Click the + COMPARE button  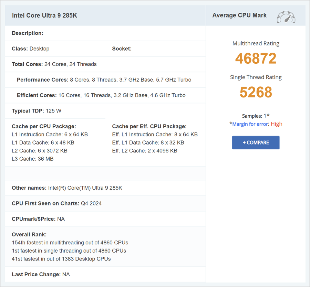(x=256, y=142)
